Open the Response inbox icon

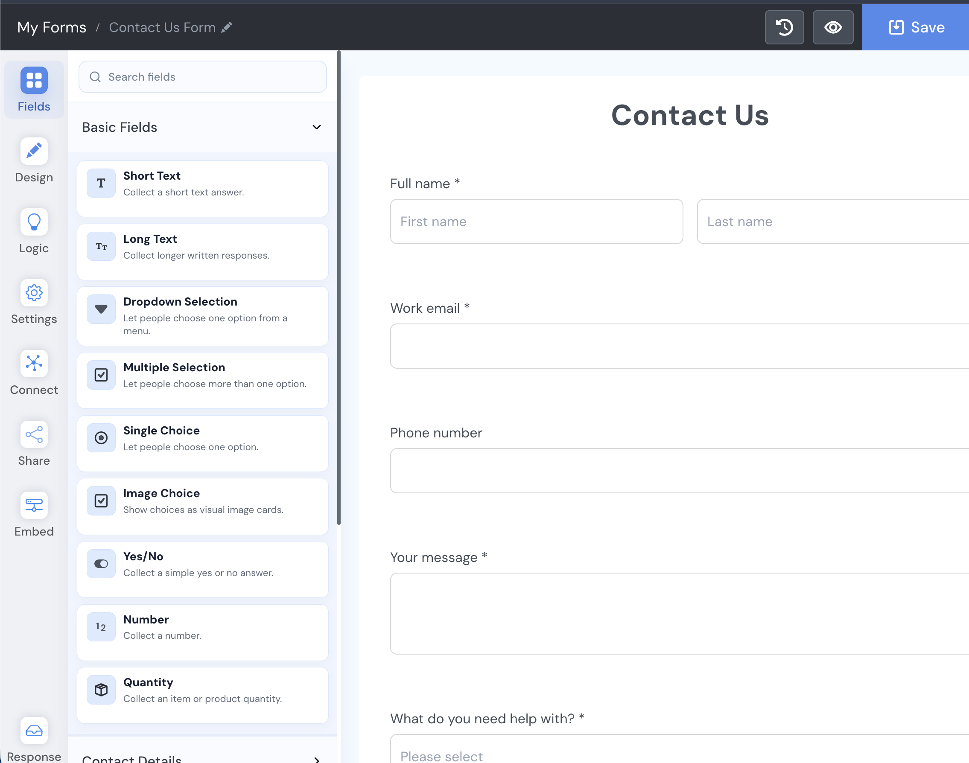[34, 731]
